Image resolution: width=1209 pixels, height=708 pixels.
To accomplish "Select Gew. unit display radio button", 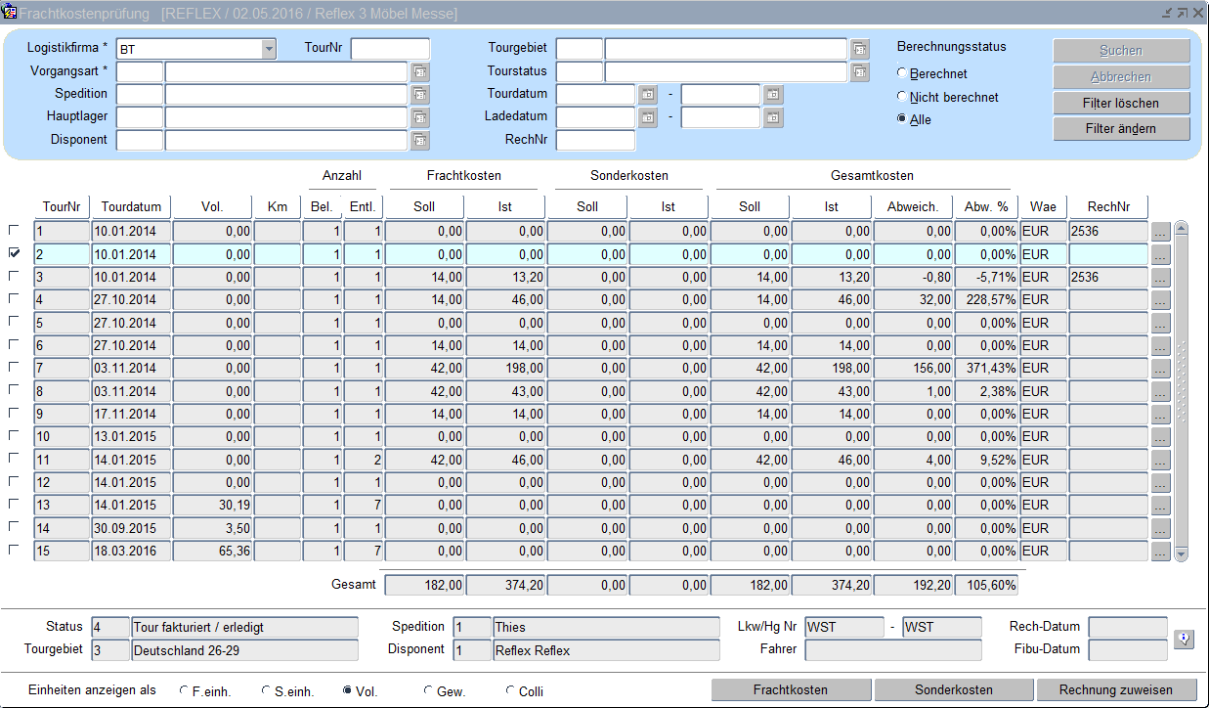I will click(428, 690).
